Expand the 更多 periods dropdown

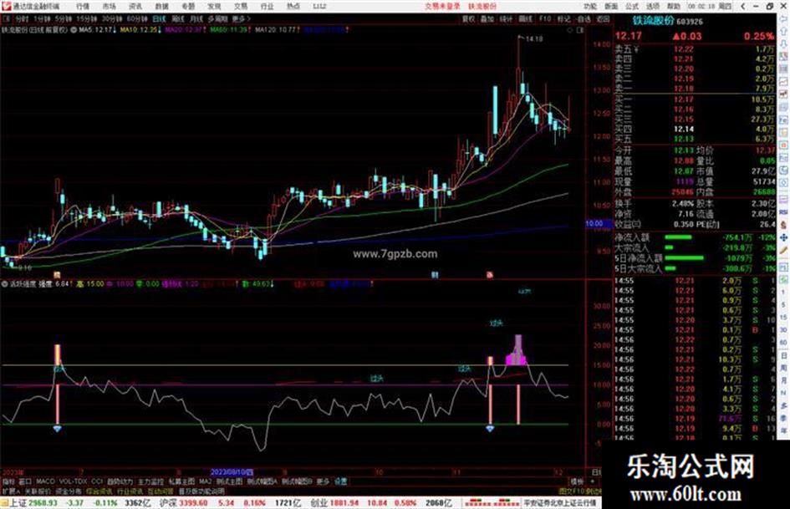(x=241, y=18)
